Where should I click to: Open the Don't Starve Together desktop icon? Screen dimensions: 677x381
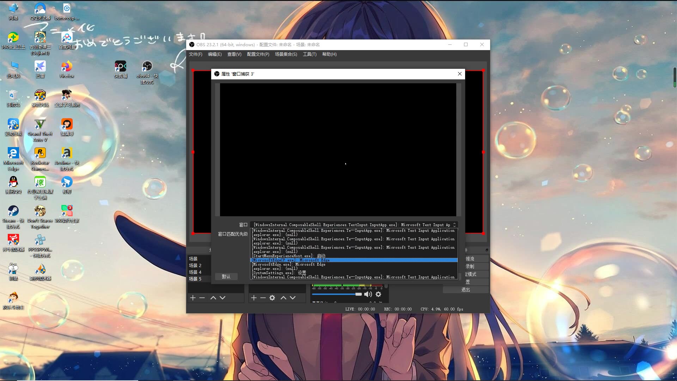click(x=40, y=217)
